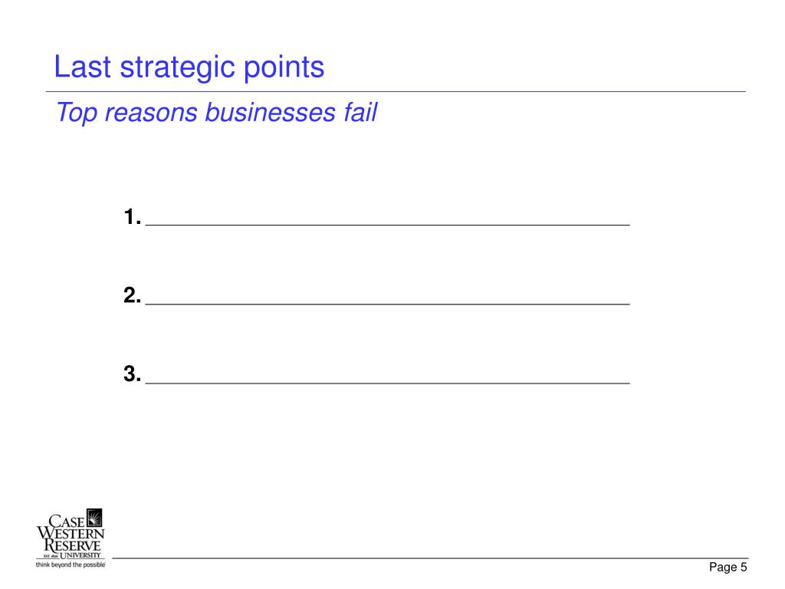The image size is (785, 589).
Task: Click the gray footer divider line
Action: [x=430, y=558]
